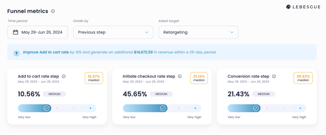
Task: Click the 16.67% median badge
Action: pyautogui.click(x=94, y=78)
